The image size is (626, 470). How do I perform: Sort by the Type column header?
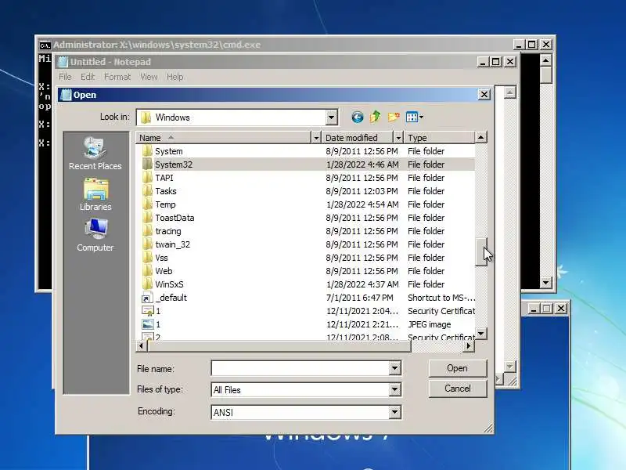(439, 138)
